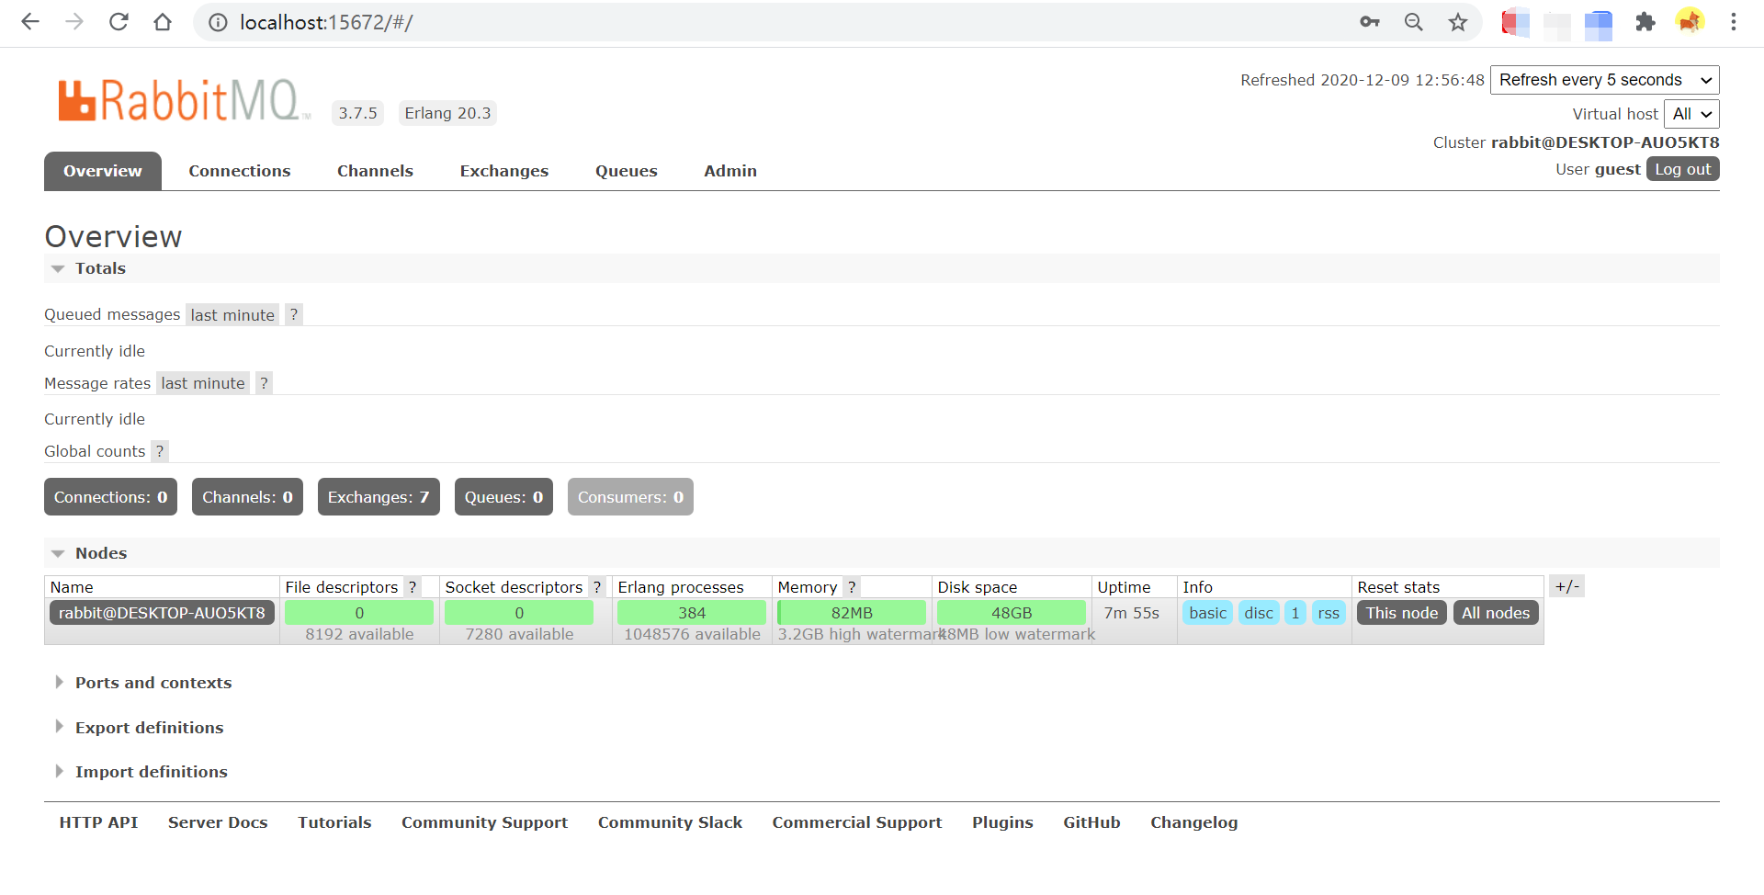This screenshot has height=895, width=1764.
Task: Open the browser three-dot menu
Action: click(x=1734, y=22)
